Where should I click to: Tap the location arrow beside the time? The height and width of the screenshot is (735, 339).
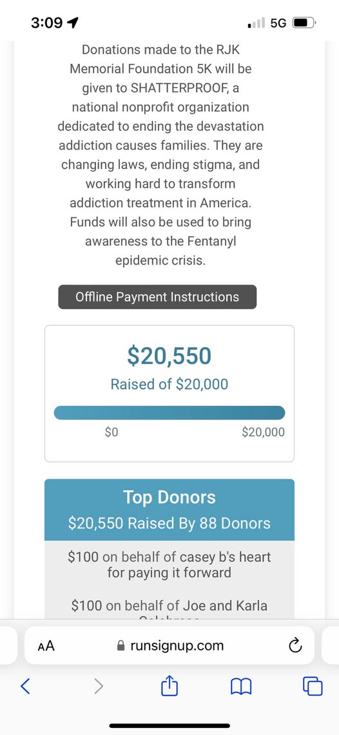(x=73, y=23)
